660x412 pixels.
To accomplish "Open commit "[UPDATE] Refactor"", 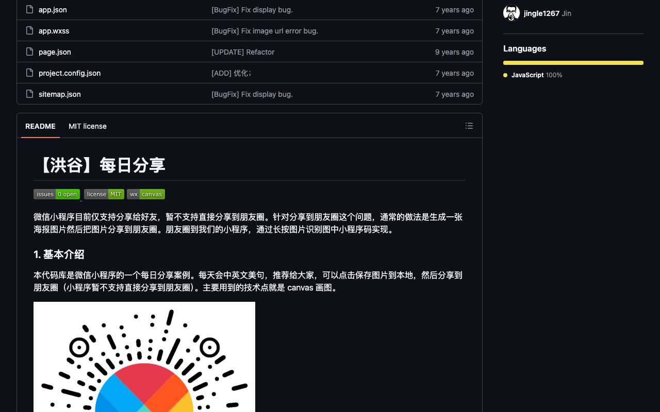I will pyautogui.click(x=243, y=52).
